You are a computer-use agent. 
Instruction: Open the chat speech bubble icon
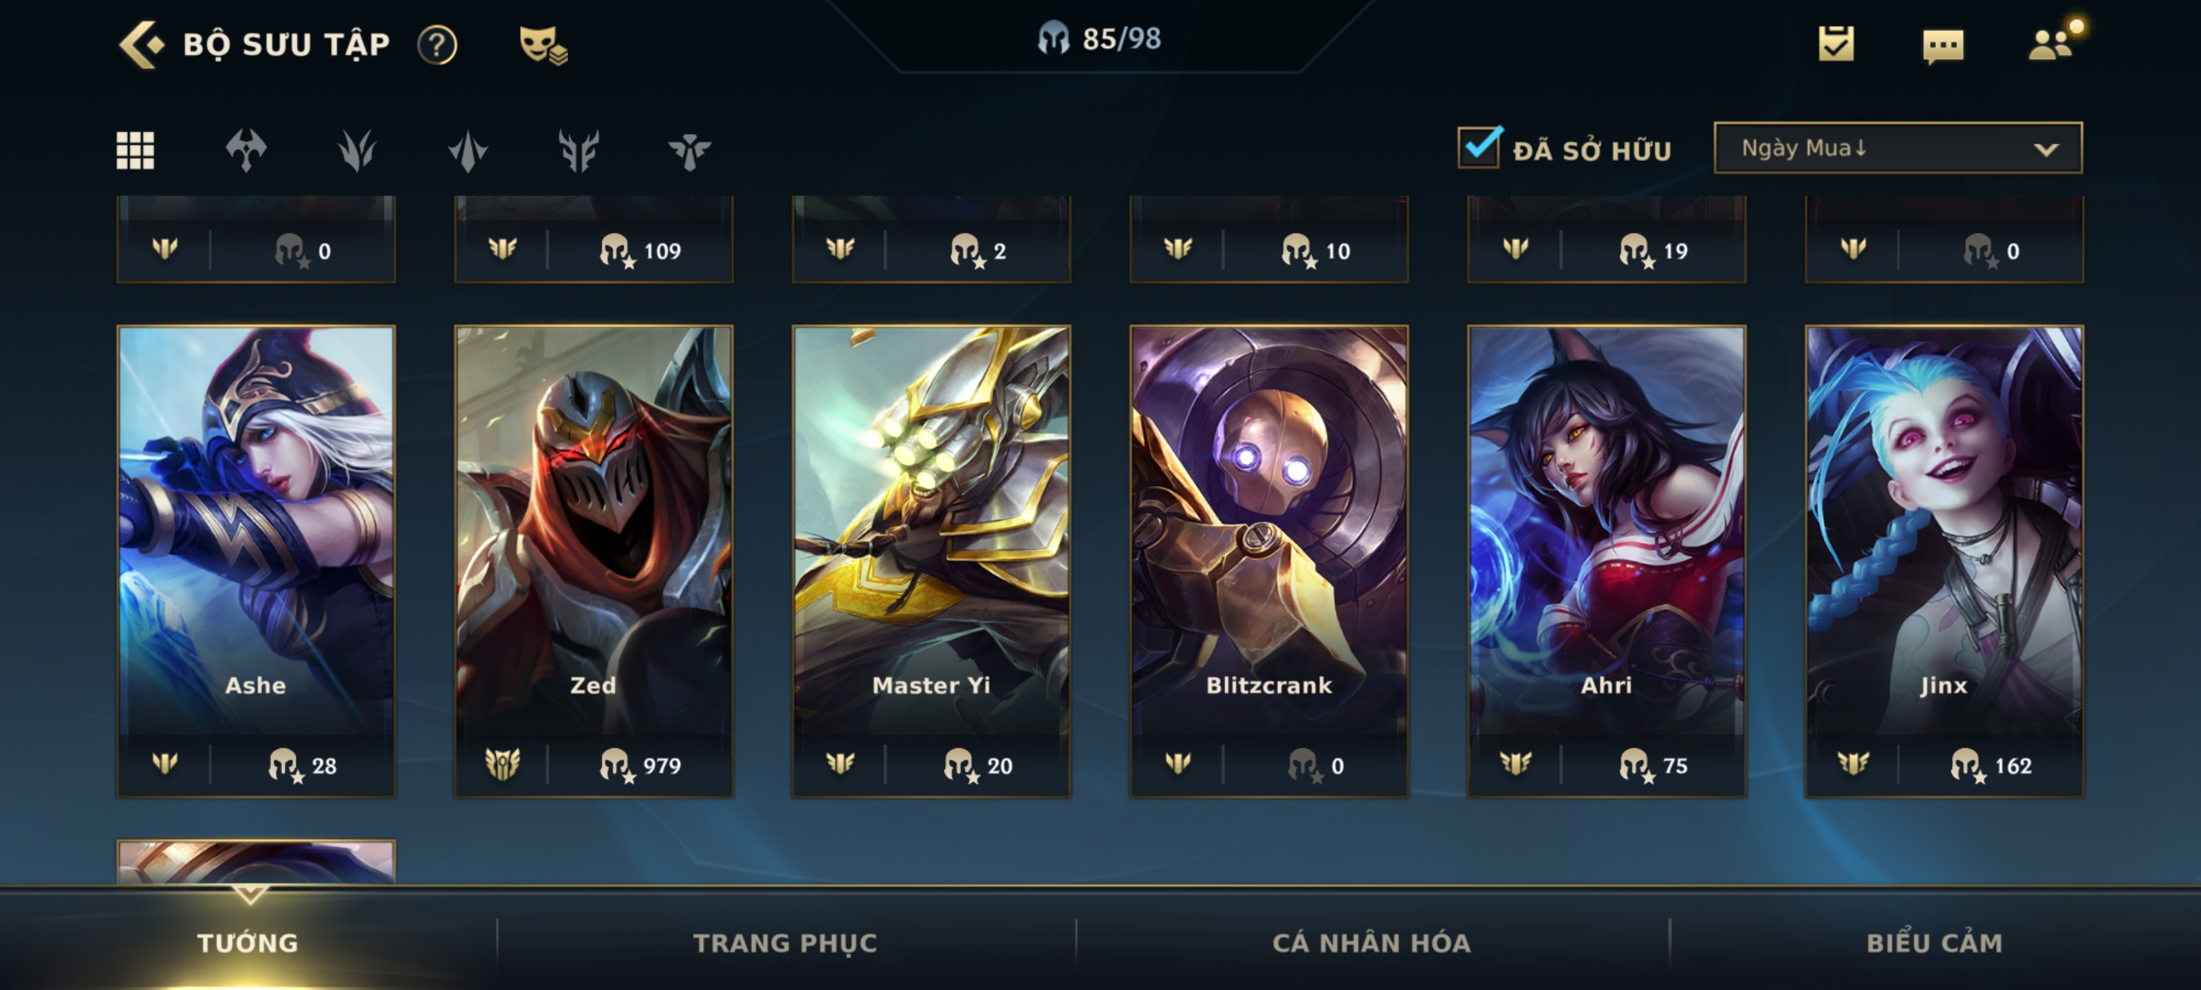[1943, 46]
